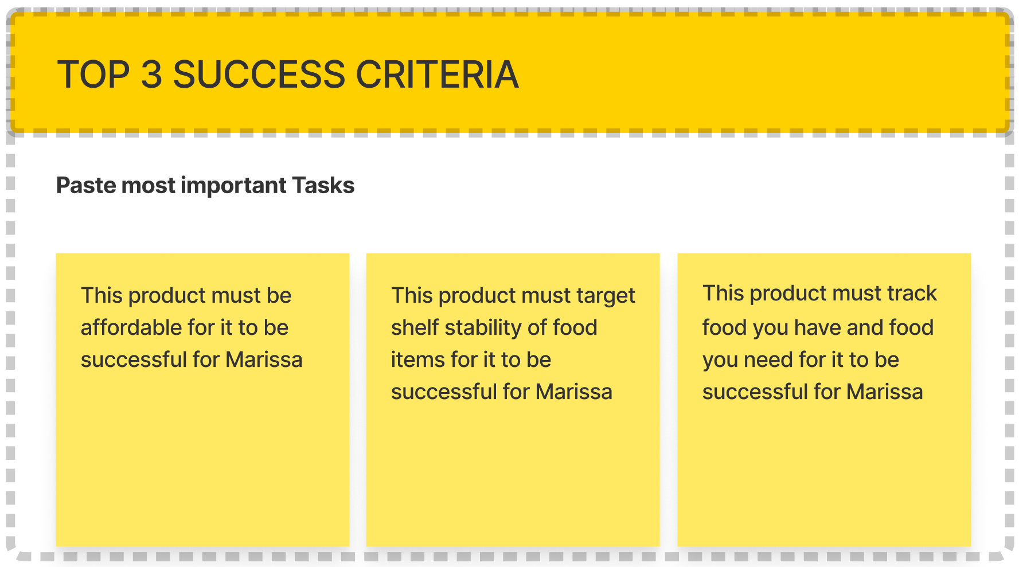
Task: Click the blank lower area of the track food note
Action: [x=824, y=476]
